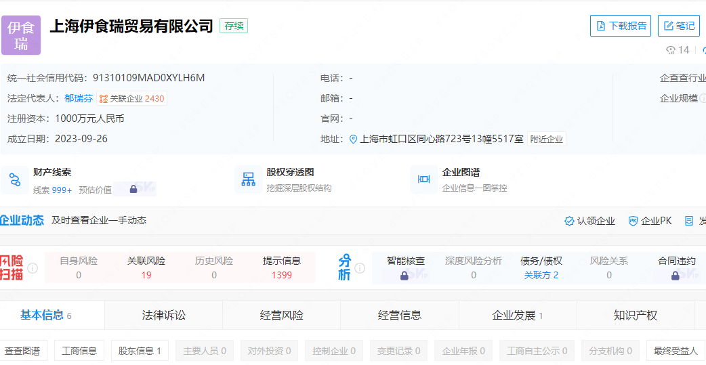Click 附近企业 nearby companies tag
This screenshot has height=365, width=706.
pos(546,139)
